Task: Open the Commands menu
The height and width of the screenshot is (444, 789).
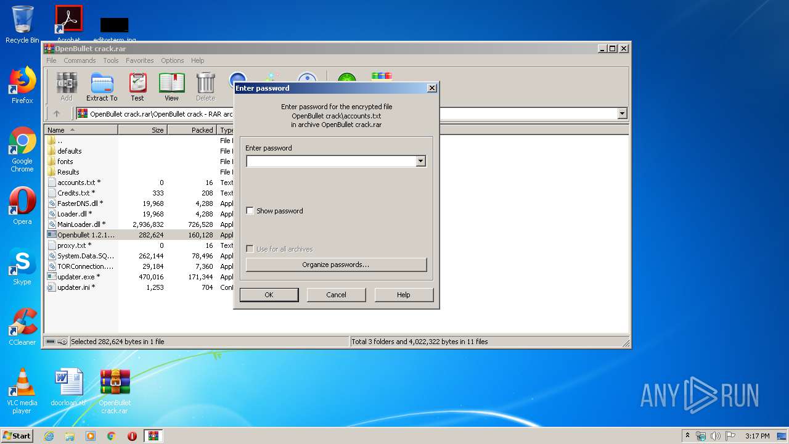Action: (80, 60)
